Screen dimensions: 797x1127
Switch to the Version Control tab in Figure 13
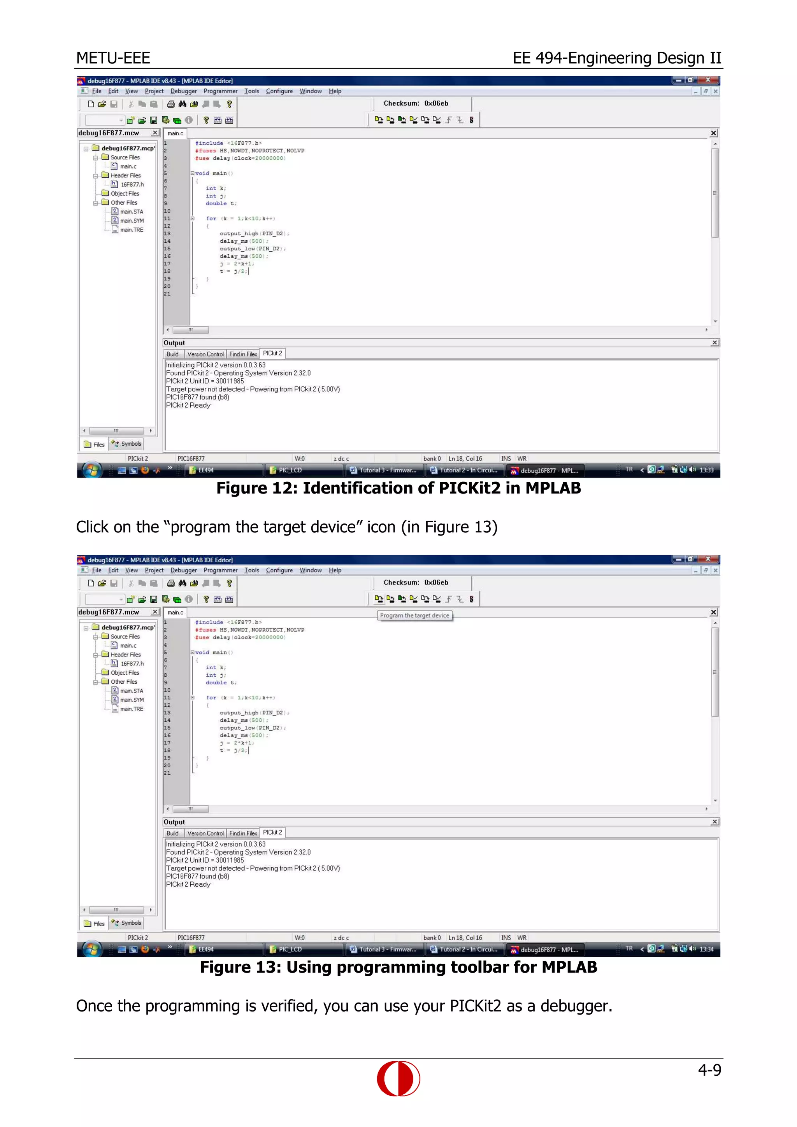(x=205, y=833)
